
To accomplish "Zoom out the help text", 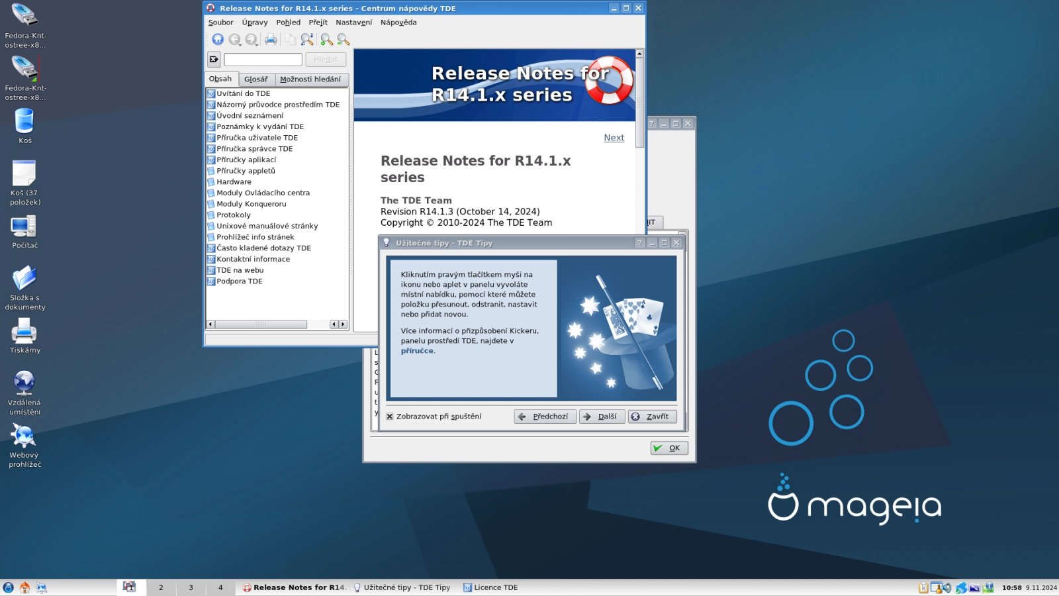I will point(343,40).
